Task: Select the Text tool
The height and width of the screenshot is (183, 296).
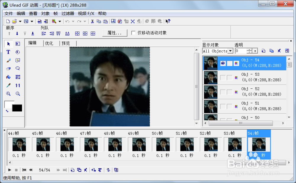Action: pyautogui.click(x=8, y=52)
